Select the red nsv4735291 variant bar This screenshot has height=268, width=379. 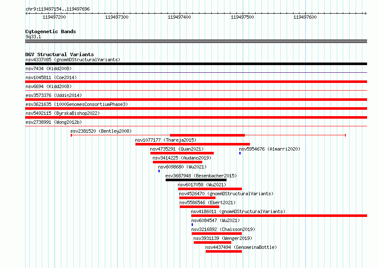182,153
